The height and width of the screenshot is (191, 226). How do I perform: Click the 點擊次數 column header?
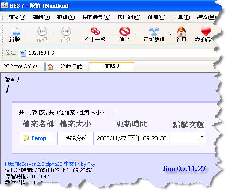[188, 125]
